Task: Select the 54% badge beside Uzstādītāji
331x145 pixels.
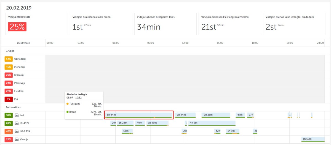Action: (9, 59)
